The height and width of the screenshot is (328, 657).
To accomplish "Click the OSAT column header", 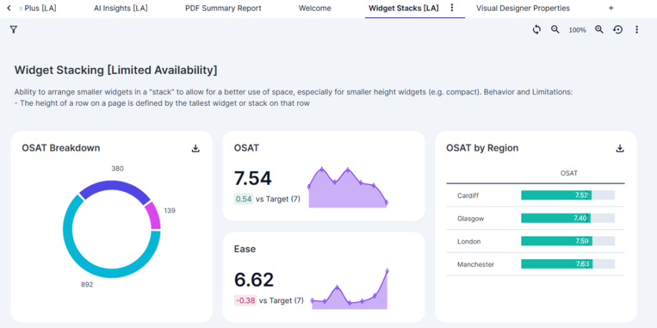I will [569, 173].
